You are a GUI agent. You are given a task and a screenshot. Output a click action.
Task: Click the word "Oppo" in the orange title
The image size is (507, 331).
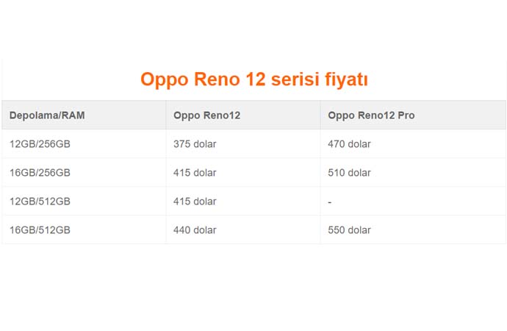point(164,79)
